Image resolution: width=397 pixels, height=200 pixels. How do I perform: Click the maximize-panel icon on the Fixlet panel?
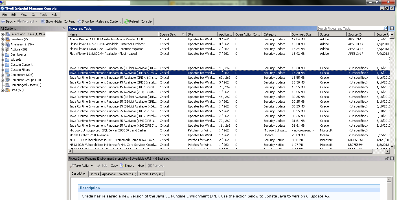tap(392, 158)
